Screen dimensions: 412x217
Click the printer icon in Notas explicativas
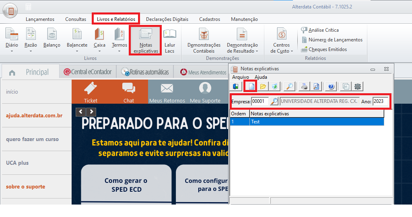(x=304, y=86)
